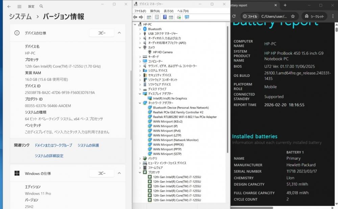Viewport: 338px width, 209px height.
Task: Click blue Help icon in Device Manager toolbar
Action: point(165,17)
